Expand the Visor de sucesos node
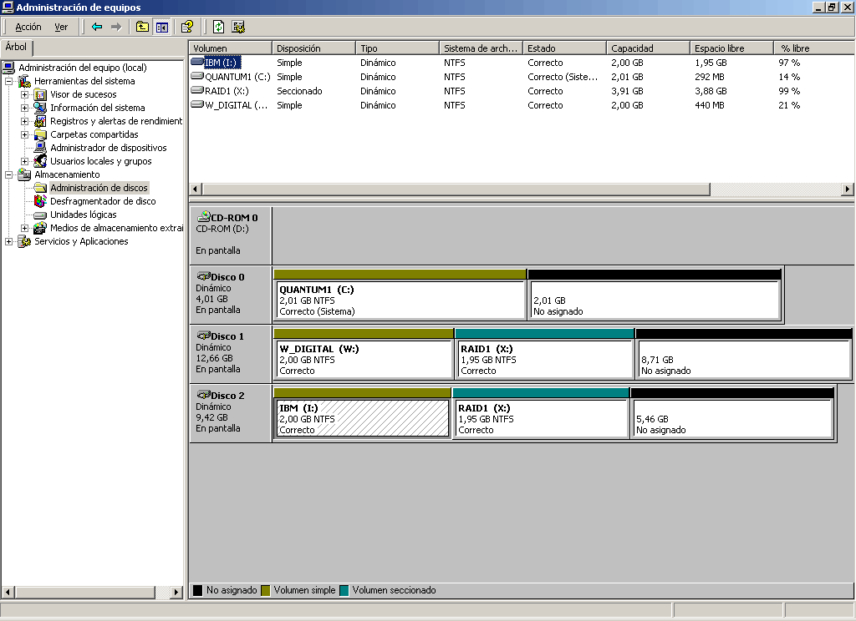 (x=24, y=94)
